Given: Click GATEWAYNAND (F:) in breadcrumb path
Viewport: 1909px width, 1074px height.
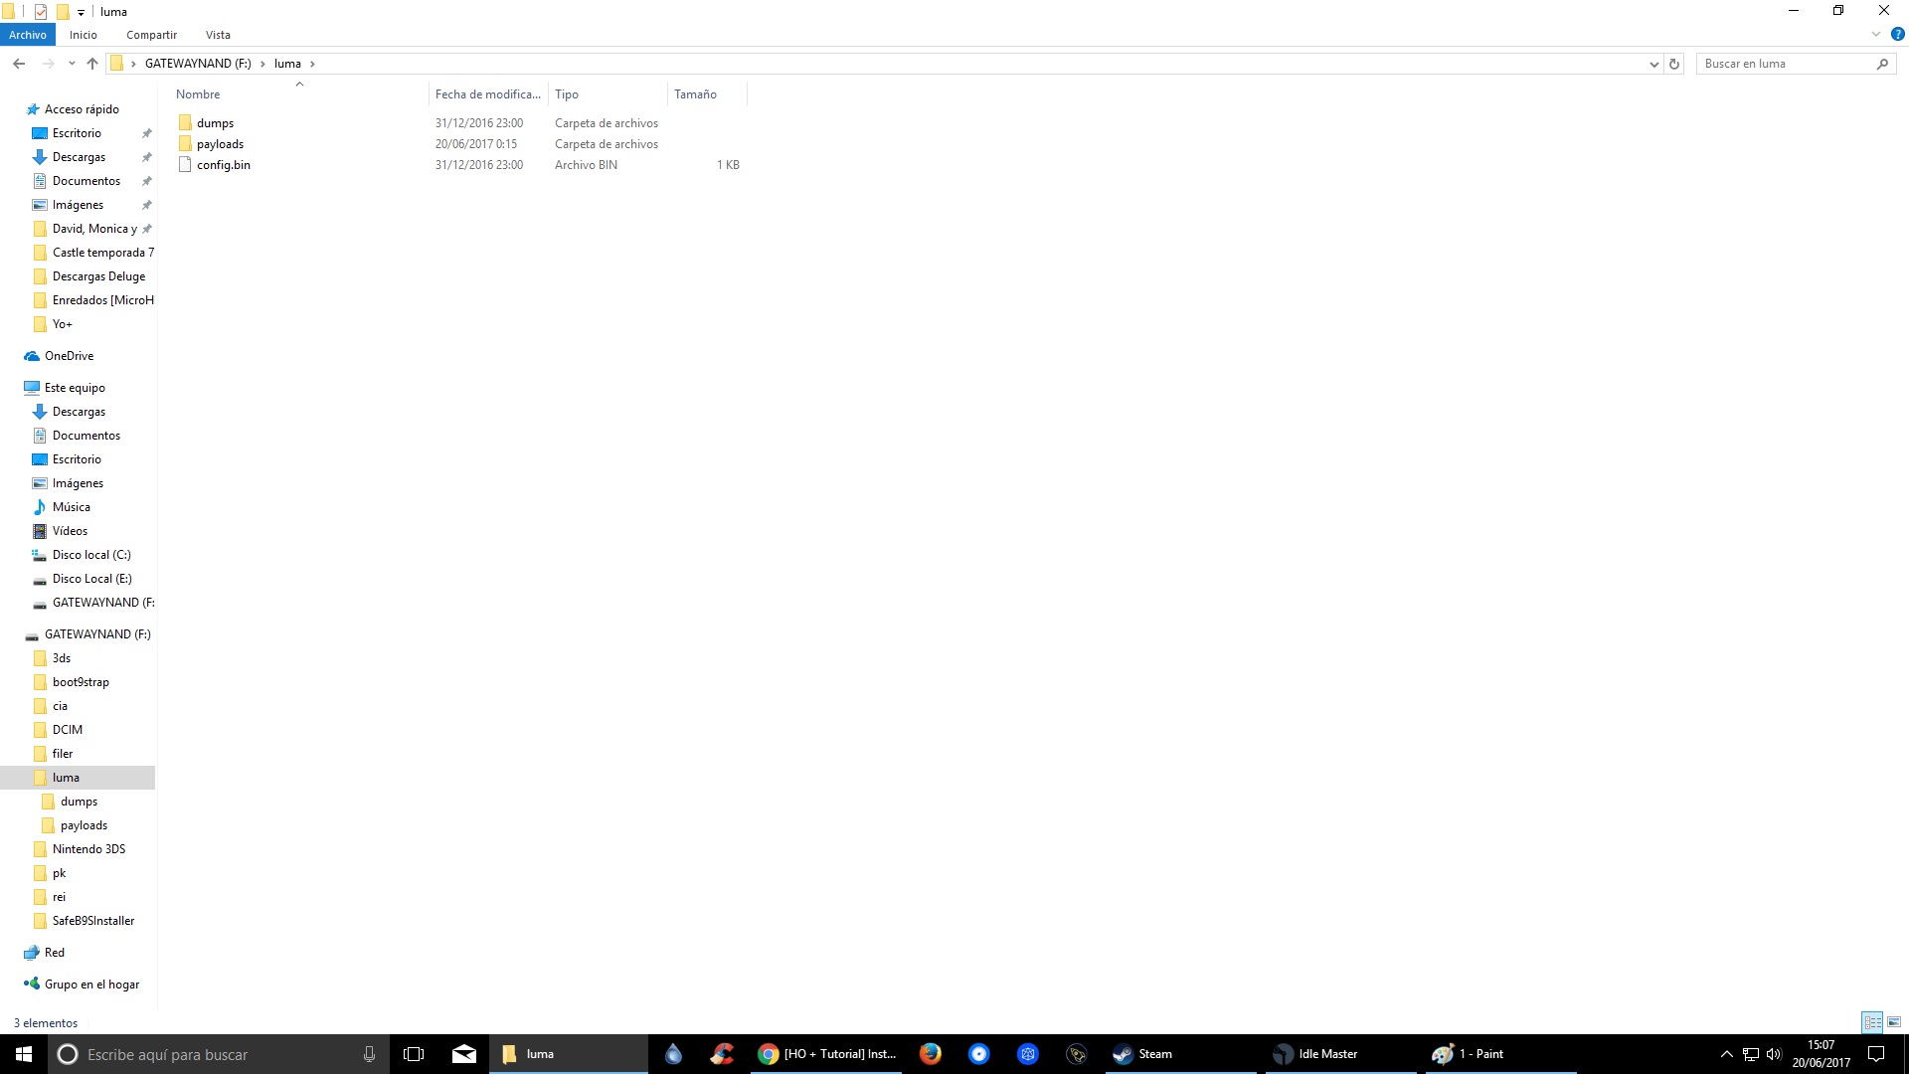Looking at the screenshot, I should point(198,64).
